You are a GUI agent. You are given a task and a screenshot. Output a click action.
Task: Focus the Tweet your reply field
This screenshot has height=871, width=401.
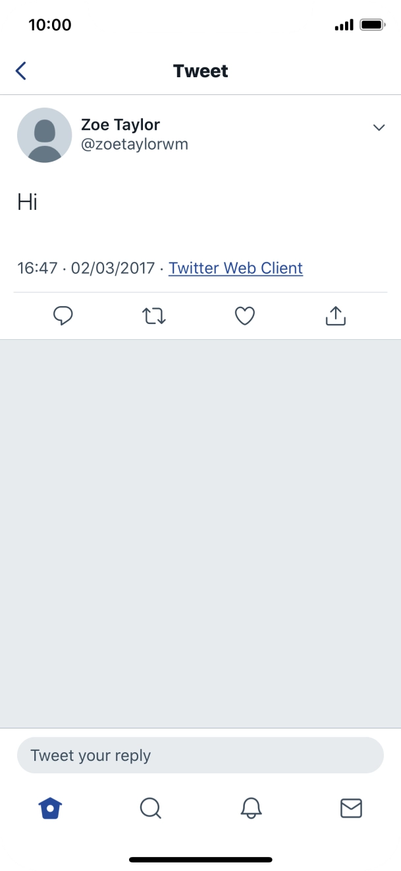click(x=200, y=755)
